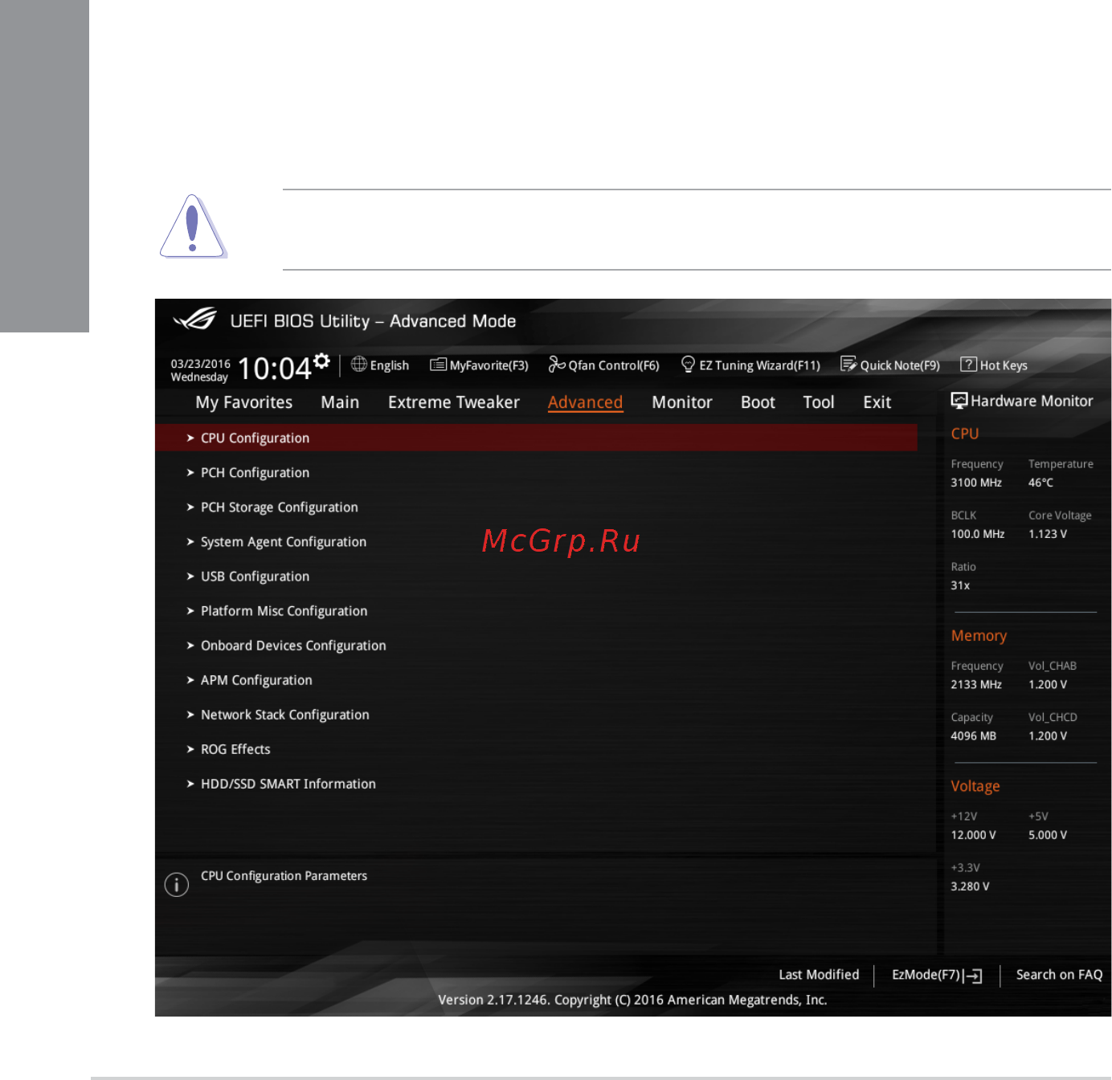Open the Exit tab
Screen dimensions: 1112x1080
click(x=877, y=402)
